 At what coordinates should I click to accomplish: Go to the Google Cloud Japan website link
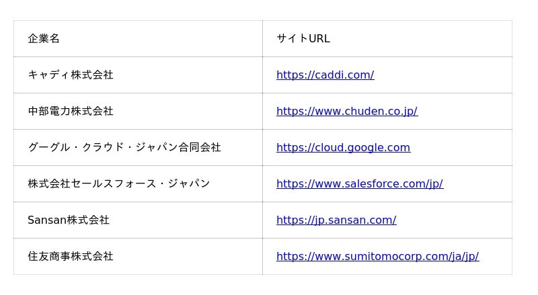tap(343, 148)
